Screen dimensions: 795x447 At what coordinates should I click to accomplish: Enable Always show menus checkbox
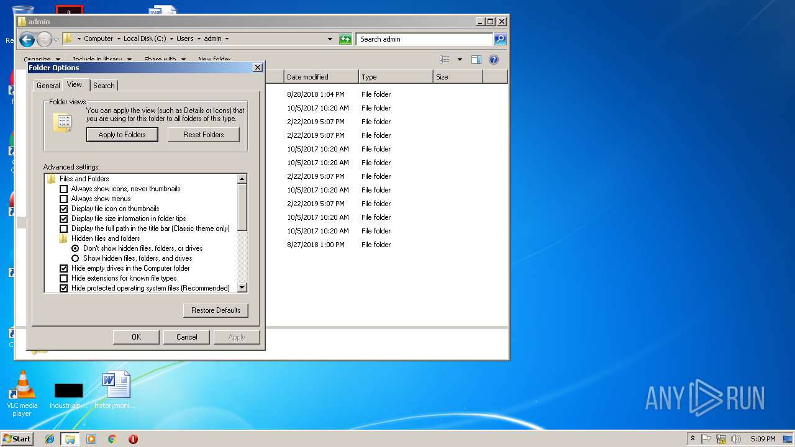(63, 199)
